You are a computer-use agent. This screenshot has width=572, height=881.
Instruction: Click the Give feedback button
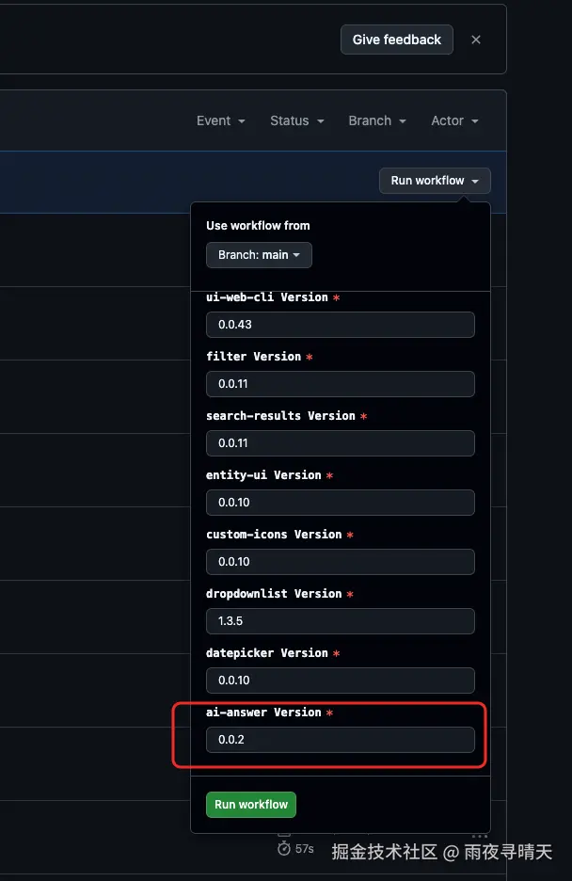tap(396, 40)
